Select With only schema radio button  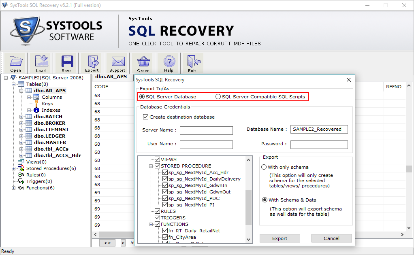(x=264, y=167)
